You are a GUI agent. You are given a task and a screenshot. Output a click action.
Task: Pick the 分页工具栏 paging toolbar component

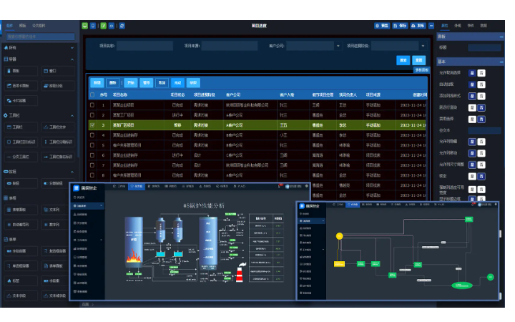tap(21, 157)
